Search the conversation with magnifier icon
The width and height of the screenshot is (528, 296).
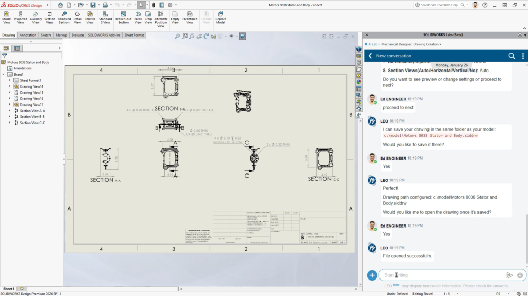[511, 56]
